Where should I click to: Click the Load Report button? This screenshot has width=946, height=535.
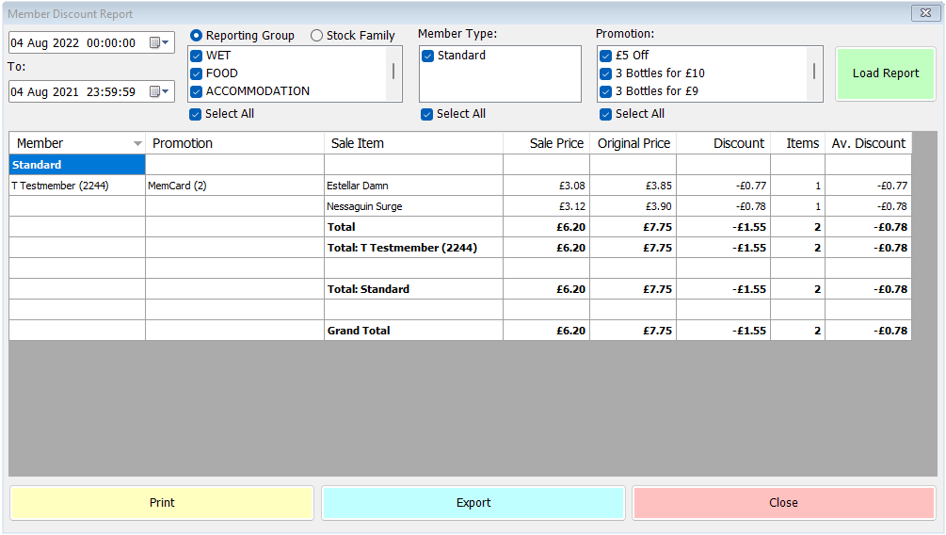885,73
